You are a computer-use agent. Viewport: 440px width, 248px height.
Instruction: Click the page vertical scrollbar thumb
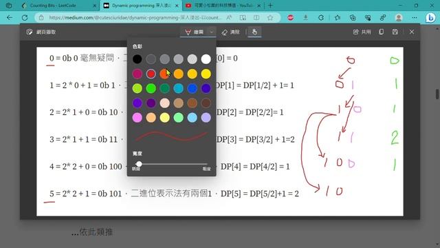coord(437,94)
